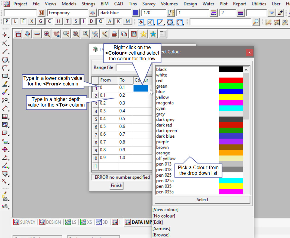Click the magnifier search icon beside search box

255,22
